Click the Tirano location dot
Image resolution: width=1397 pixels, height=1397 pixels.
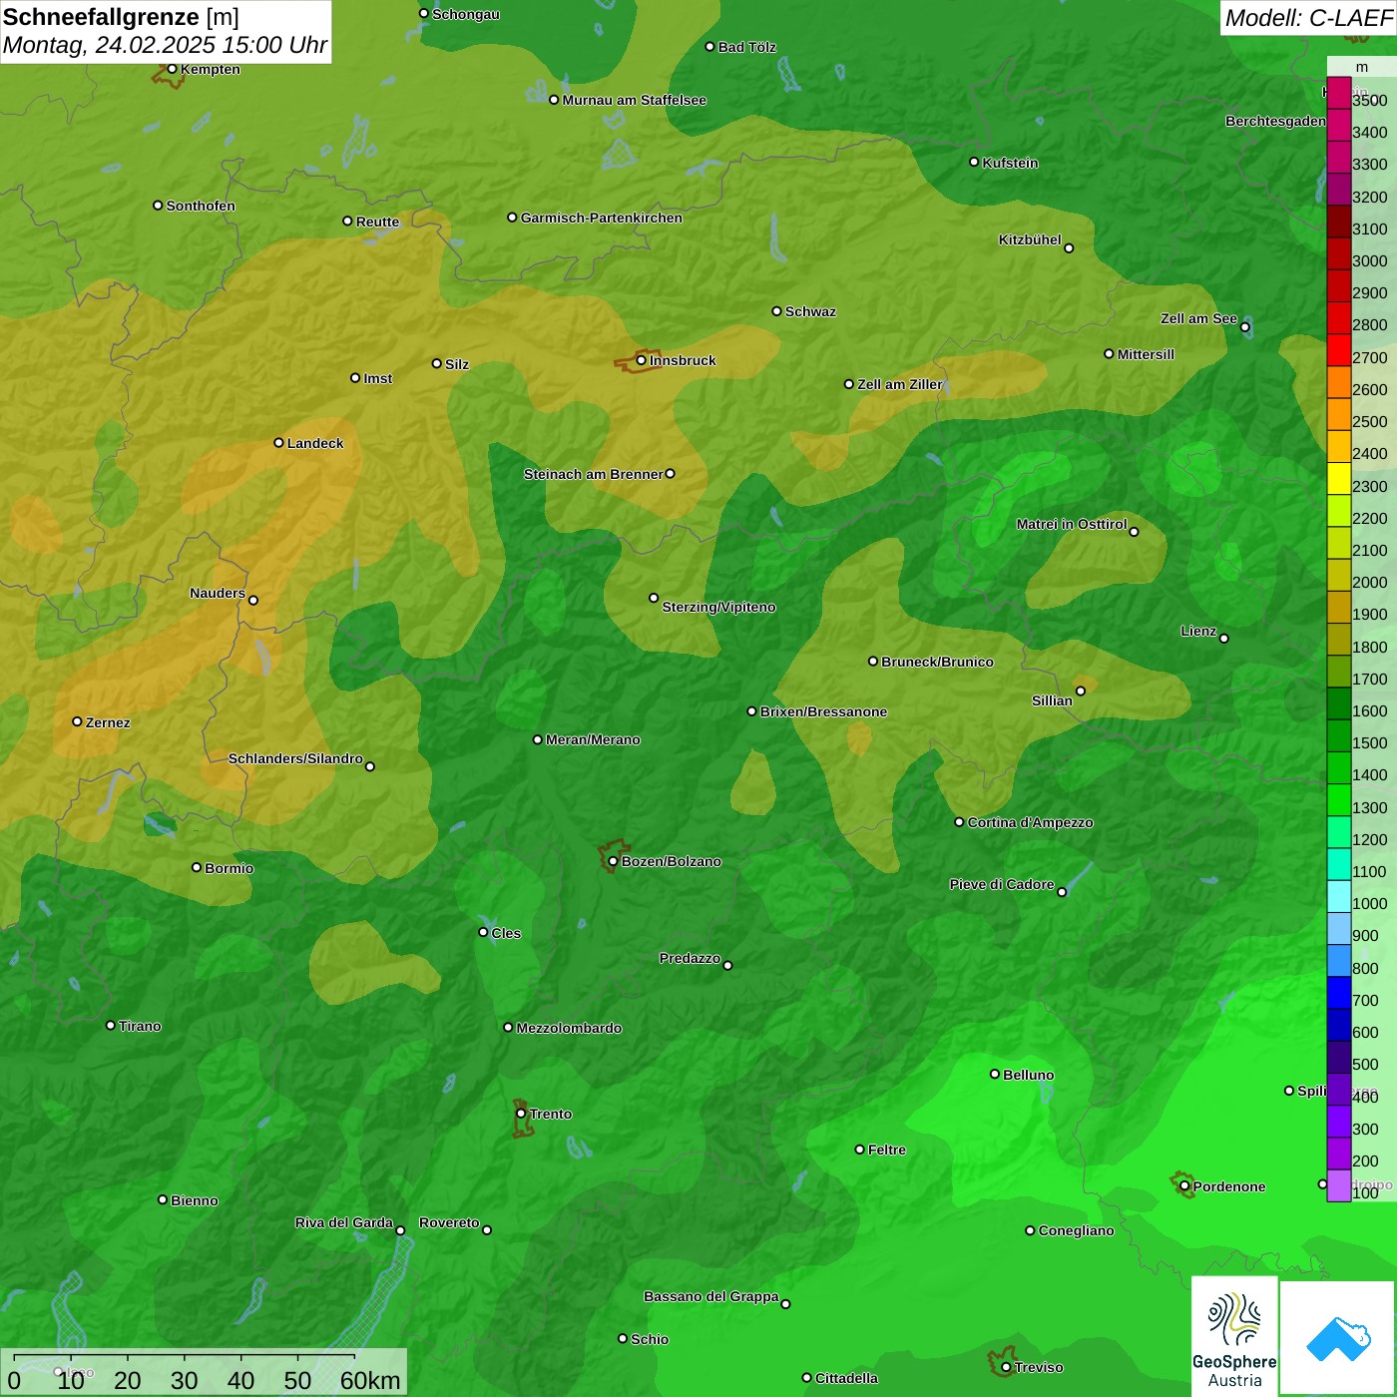tap(111, 1025)
